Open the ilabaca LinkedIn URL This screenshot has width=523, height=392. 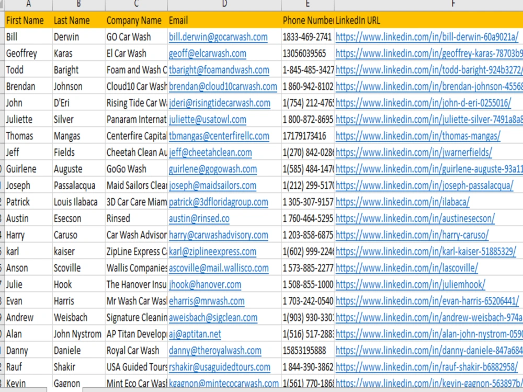point(403,202)
